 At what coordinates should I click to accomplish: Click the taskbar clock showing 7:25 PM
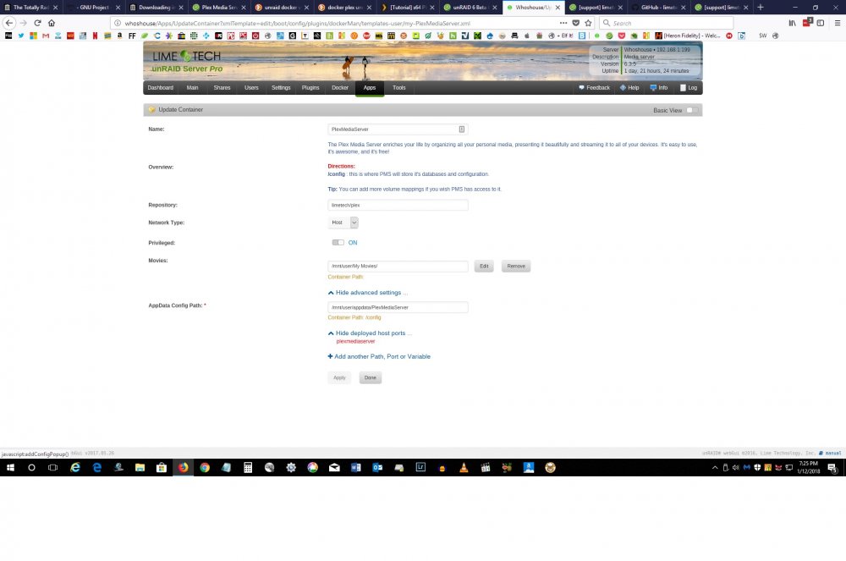pos(808,468)
